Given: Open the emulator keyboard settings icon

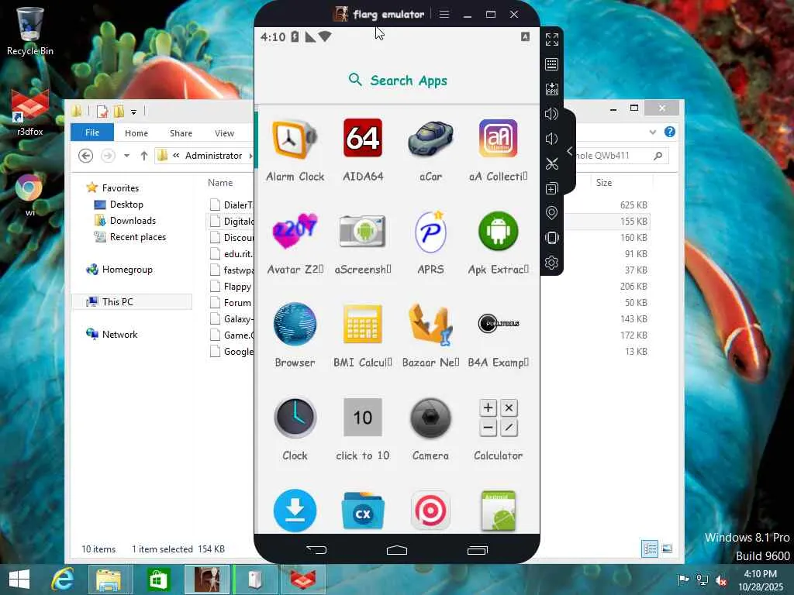Looking at the screenshot, I should click(552, 64).
